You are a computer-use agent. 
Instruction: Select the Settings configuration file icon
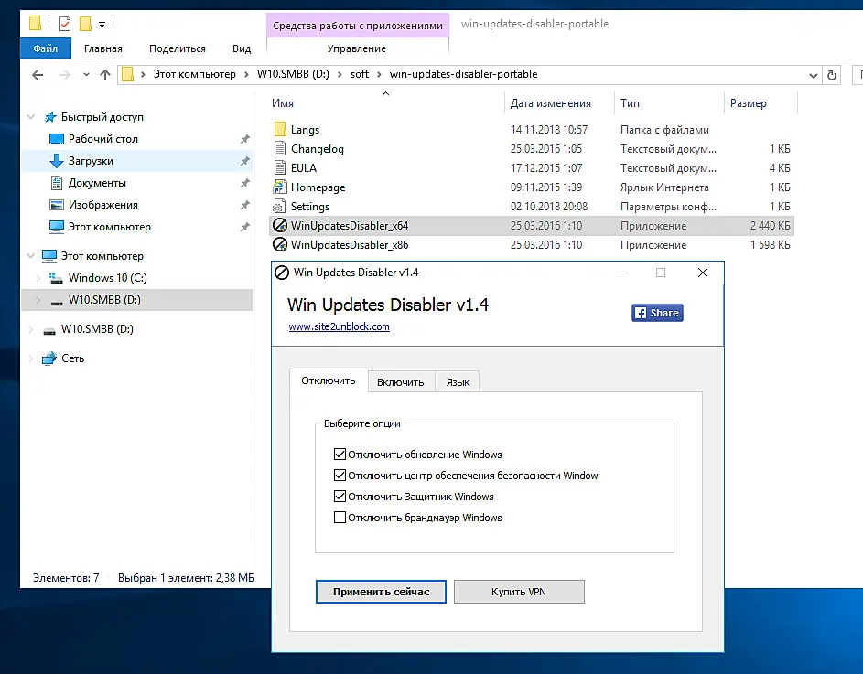point(280,207)
